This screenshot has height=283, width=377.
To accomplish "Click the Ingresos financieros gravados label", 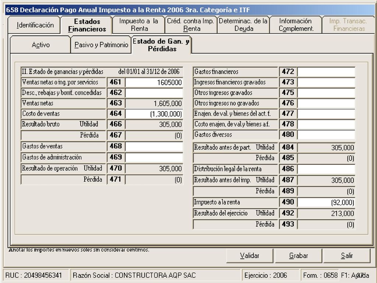I will (230, 82).
